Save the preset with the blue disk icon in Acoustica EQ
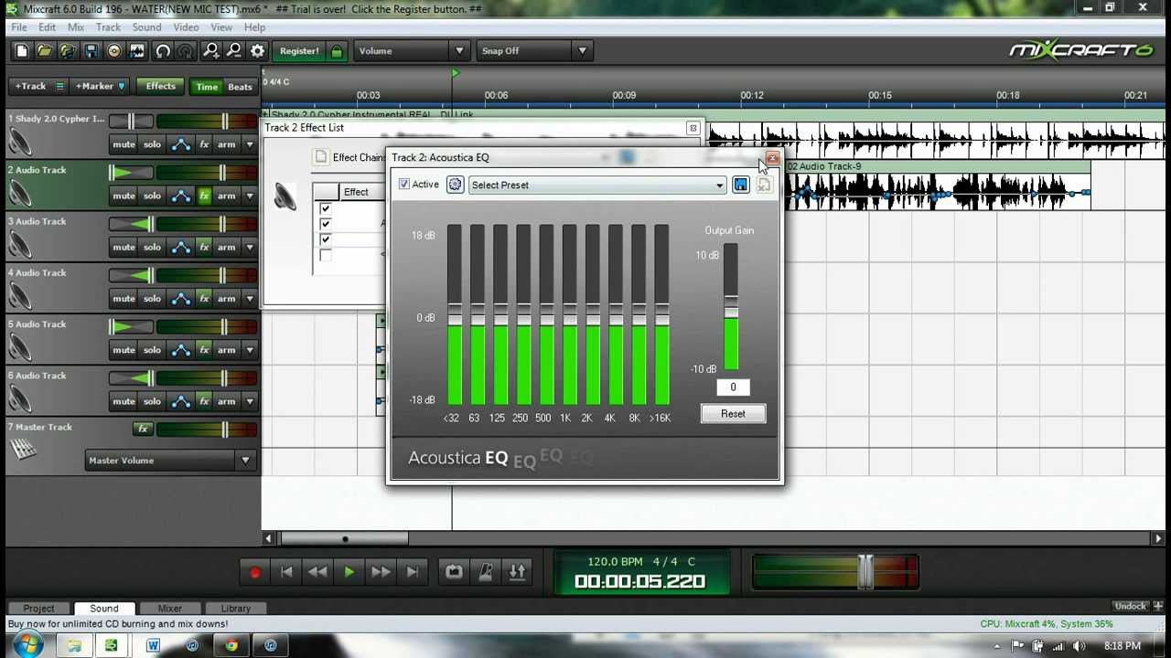1171x658 pixels. point(741,185)
